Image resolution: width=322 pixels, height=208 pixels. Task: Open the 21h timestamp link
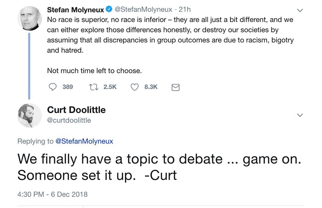coord(184,10)
